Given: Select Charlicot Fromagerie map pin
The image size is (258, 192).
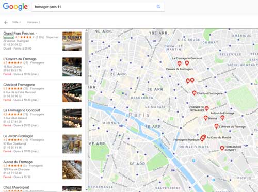Looking at the screenshot, I should 194,93.
